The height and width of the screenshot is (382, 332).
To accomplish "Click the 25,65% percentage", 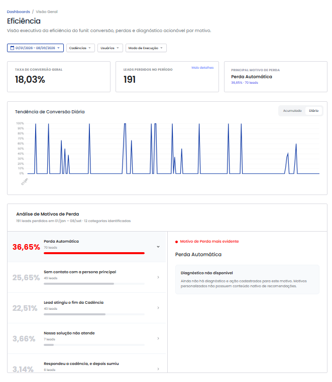I will click(26, 278).
